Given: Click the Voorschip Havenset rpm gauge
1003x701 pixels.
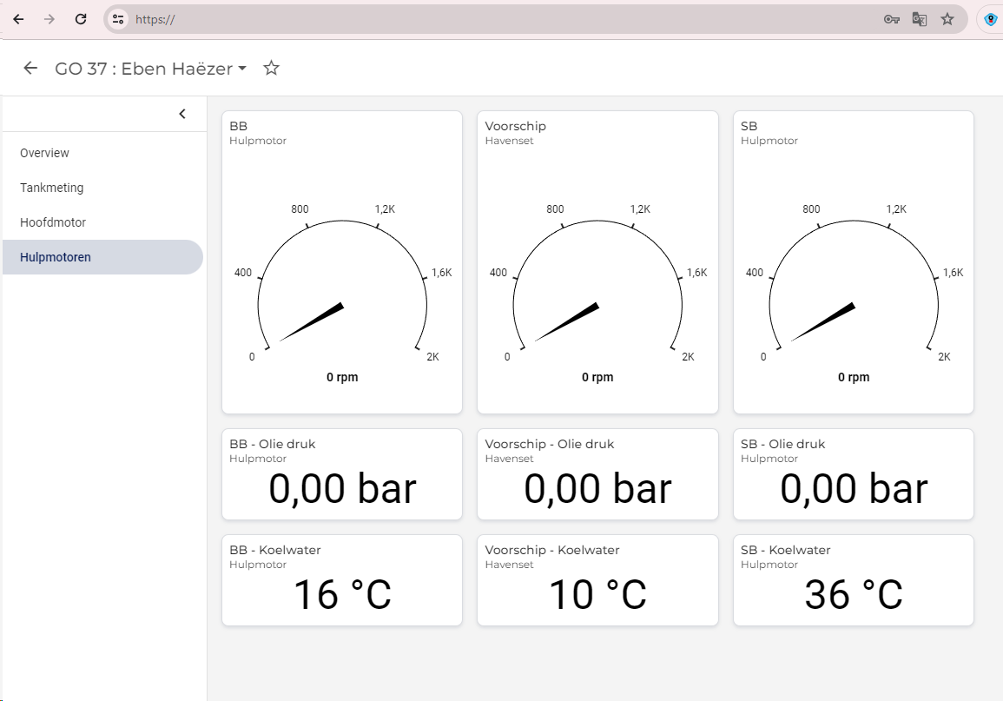Looking at the screenshot, I should tap(597, 287).
